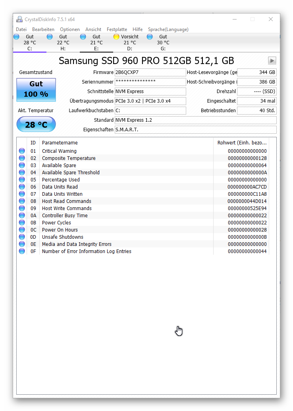
Task: Click status orb of Percentage Used row
Action: click(x=22, y=179)
